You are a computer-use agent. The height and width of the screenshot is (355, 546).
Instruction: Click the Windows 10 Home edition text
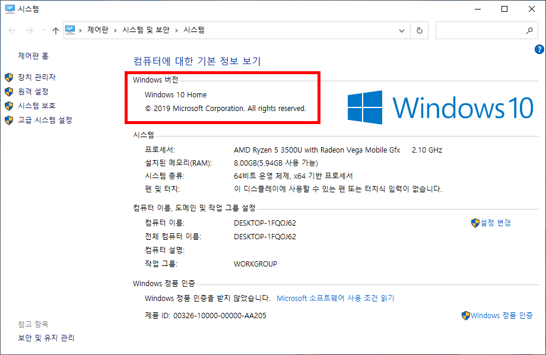click(x=176, y=95)
